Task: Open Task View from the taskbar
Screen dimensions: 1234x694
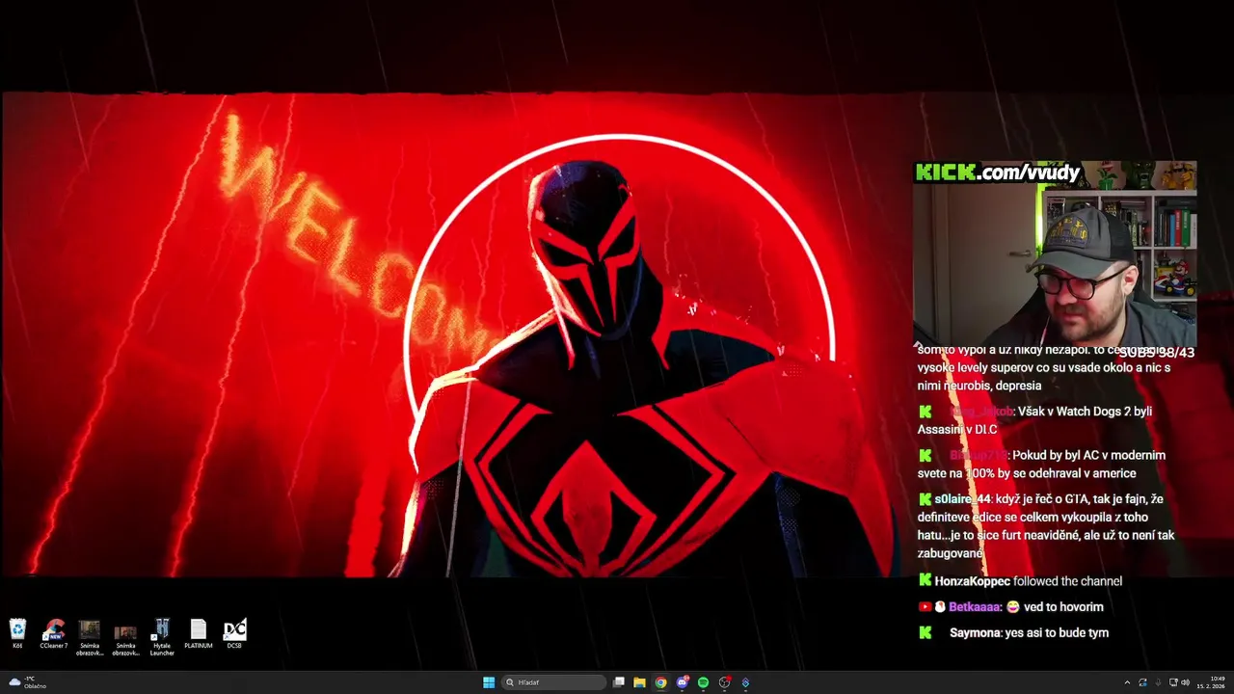Action: pyautogui.click(x=619, y=682)
